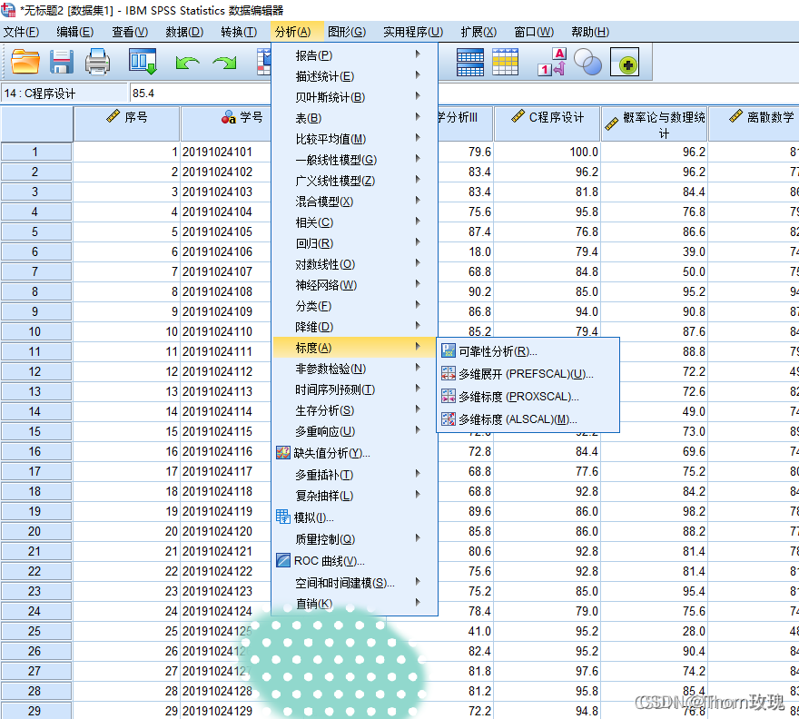This screenshot has width=799, height=719.
Task: Save the dataset with floppy icon
Action: 62,62
